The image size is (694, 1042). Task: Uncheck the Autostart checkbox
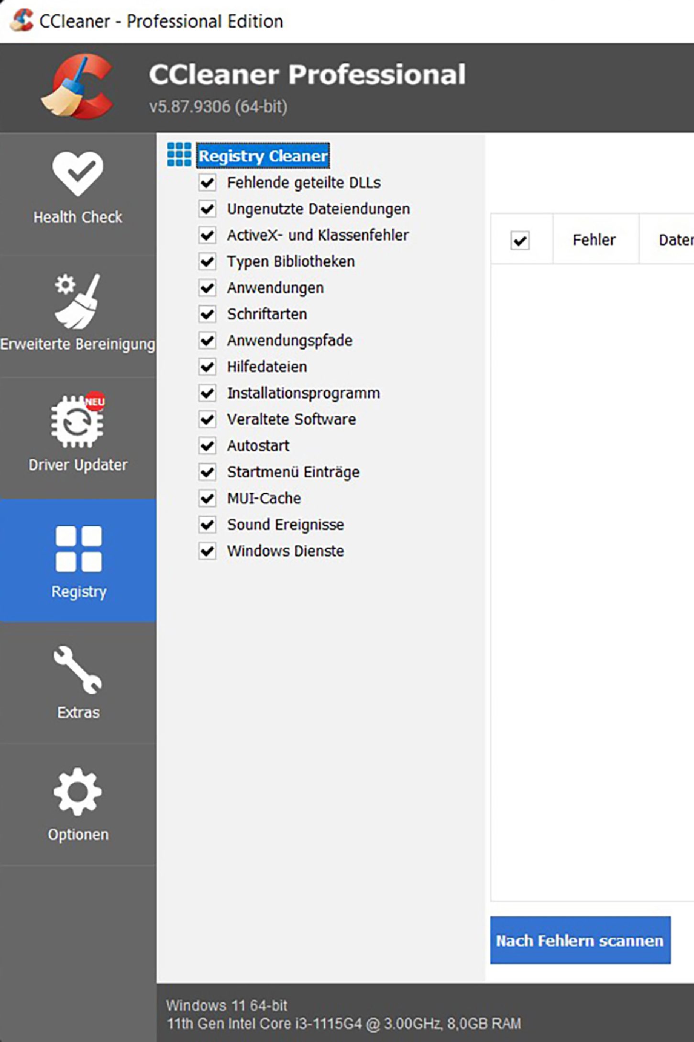(208, 445)
